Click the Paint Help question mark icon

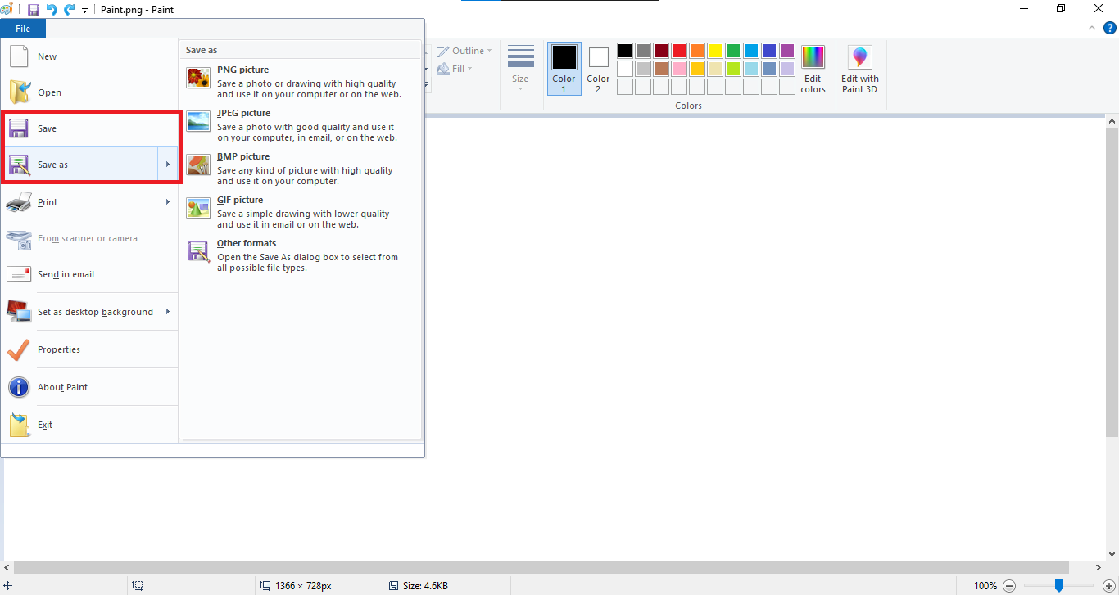(1110, 29)
